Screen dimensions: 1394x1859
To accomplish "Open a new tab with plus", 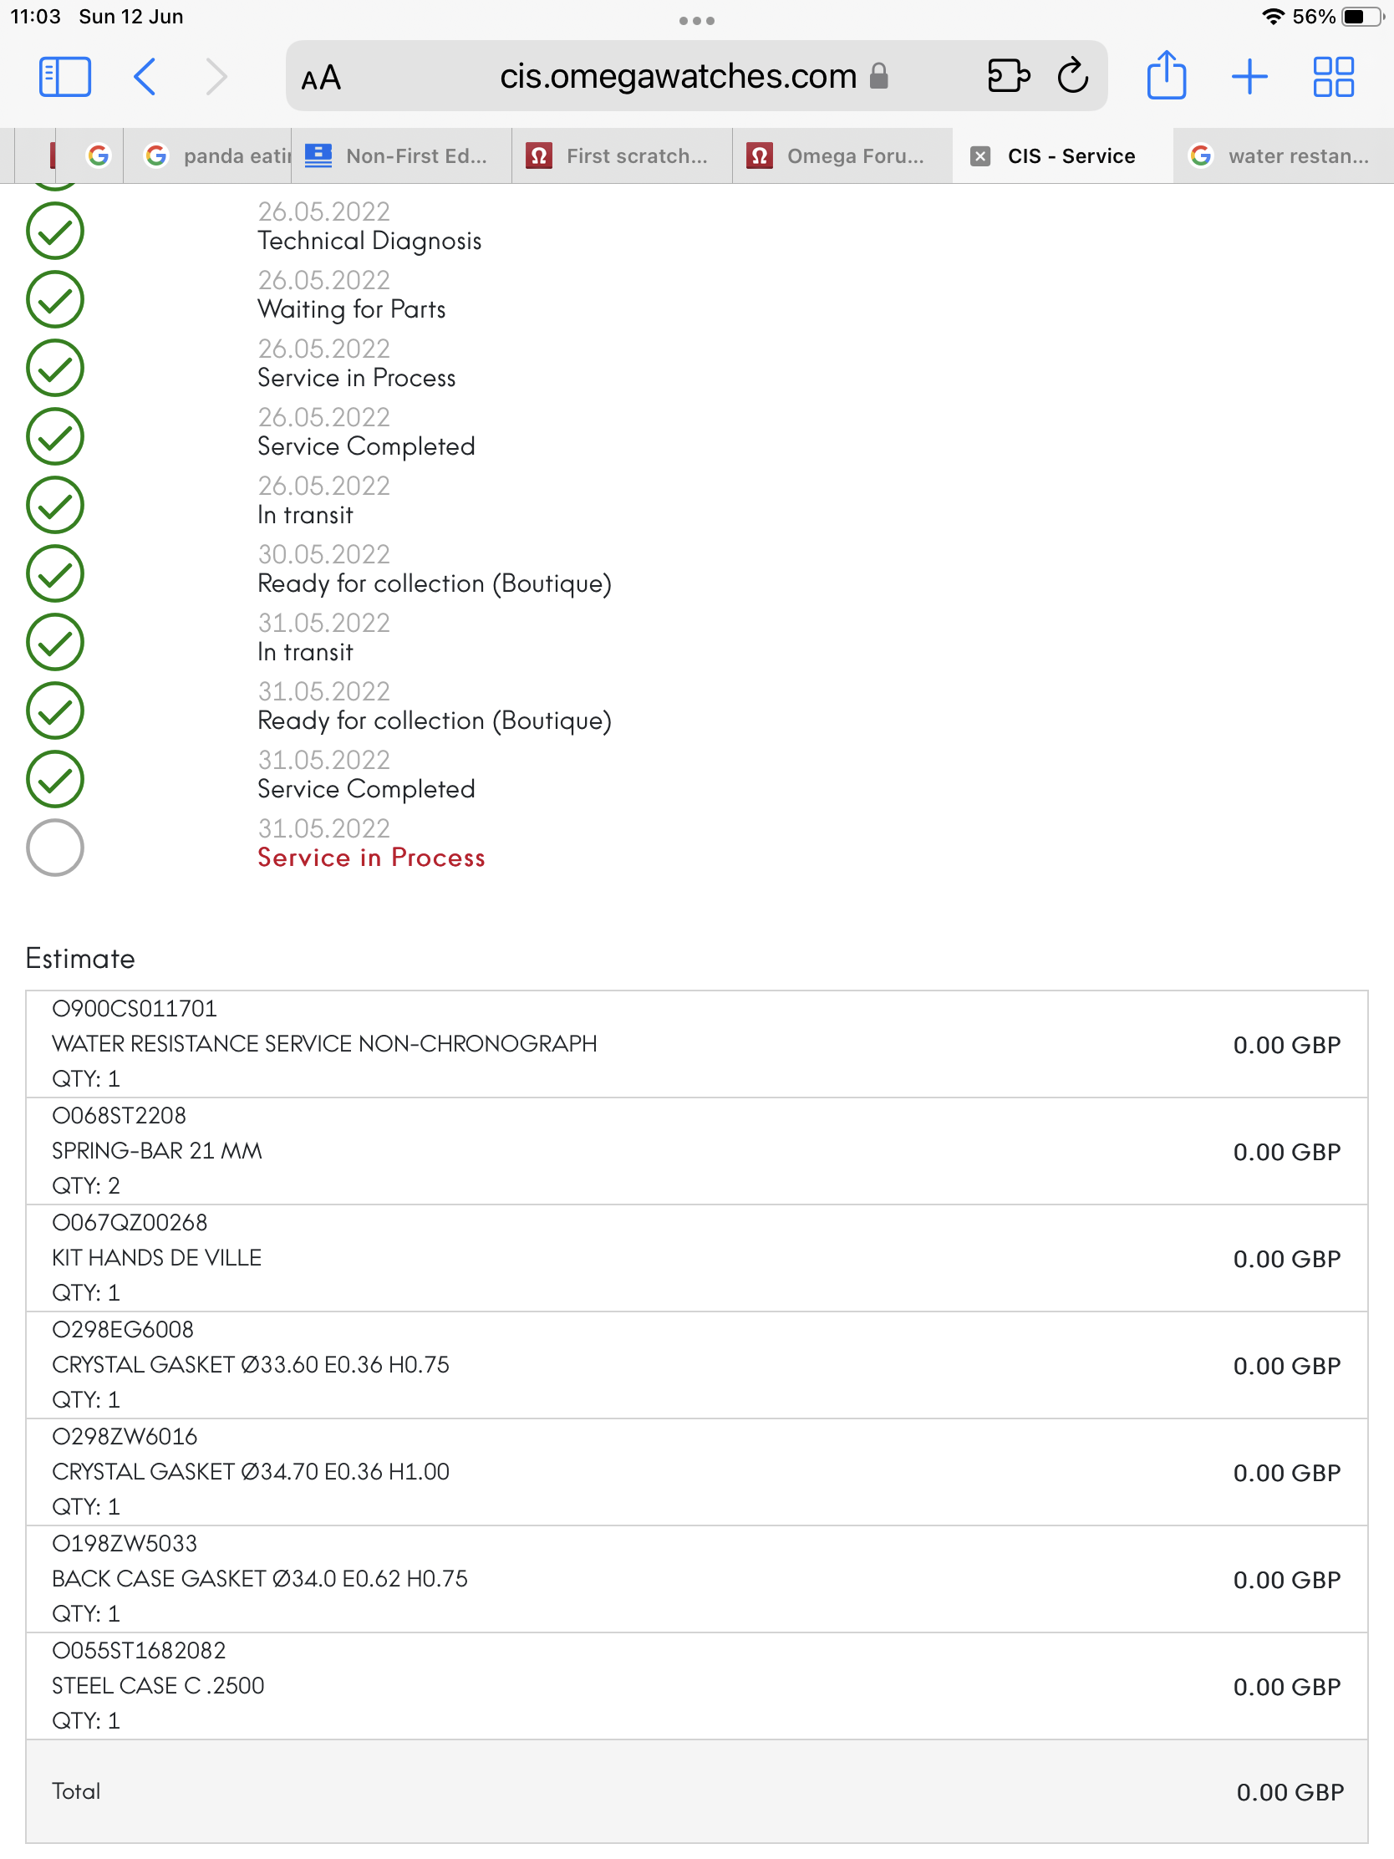I will click(1249, 76).
